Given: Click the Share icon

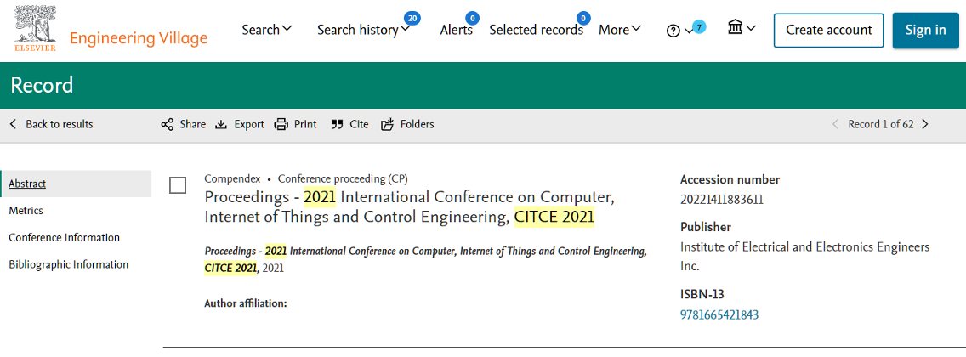Looking at the screenshot, I should tap(167, 124).
